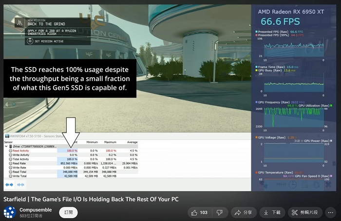Subscribe with the 訂閱 button
The width and height of the screenshot is (341, 221).
68,213
